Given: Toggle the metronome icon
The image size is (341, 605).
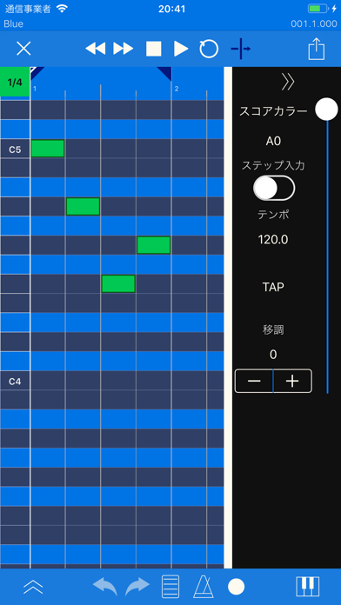Looking at the screenshot, I should (x=204, y=587).
